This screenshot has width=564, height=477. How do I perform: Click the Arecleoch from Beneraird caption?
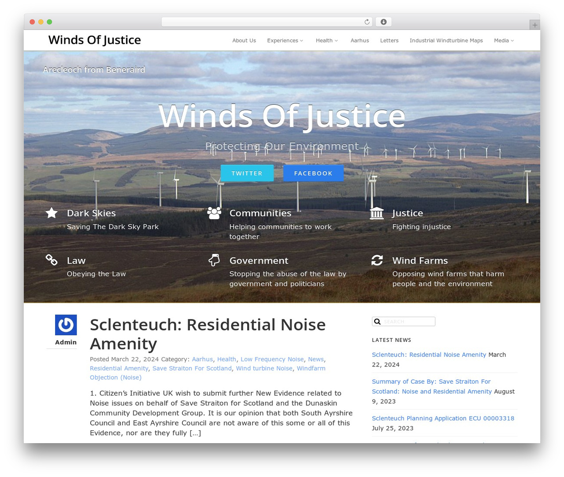(94, 70)
